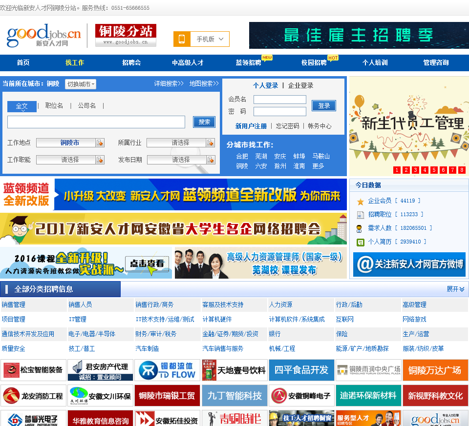Open the 发布日期 请选择 selector
Viewport: 469px width, 426px height.
(181, 160)
